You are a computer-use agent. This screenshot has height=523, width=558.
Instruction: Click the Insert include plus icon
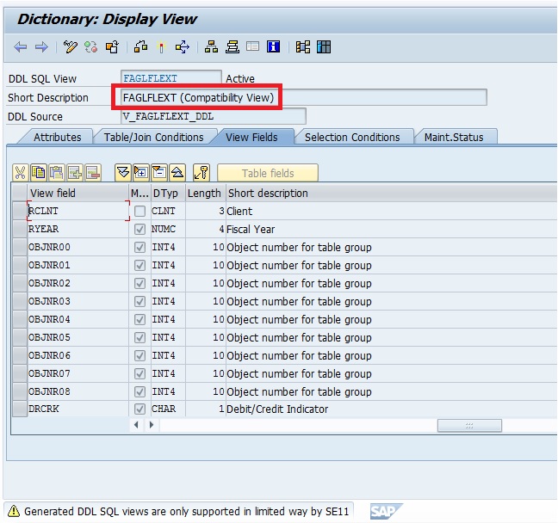click(141, 173)
